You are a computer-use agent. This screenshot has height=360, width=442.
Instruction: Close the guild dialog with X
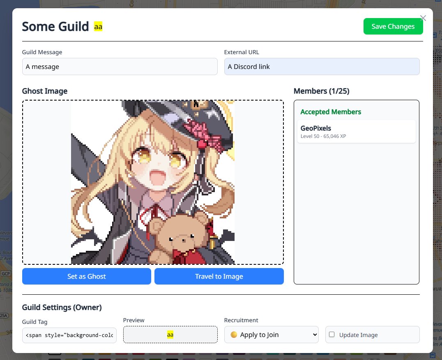pos(423,18)
